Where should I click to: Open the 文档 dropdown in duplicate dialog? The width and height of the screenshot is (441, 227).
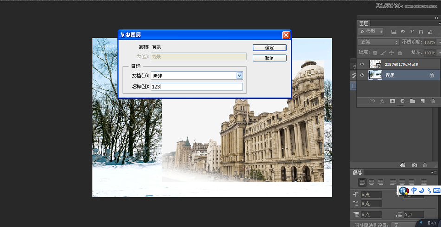[240, 76]
